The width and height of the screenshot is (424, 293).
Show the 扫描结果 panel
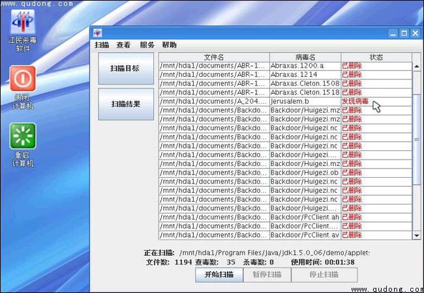click(x=125, y=104)
